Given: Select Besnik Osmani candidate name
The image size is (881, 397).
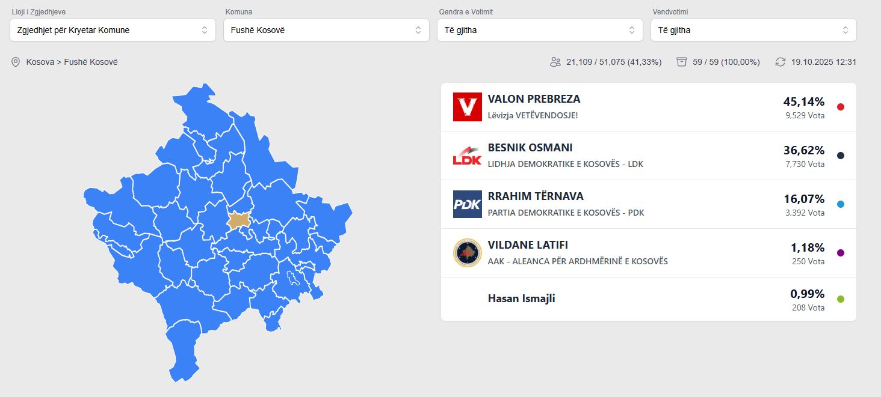Looking at the screenshot, I should (530, 148).
